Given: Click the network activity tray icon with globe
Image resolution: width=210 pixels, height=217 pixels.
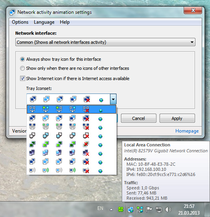Looking at the screenshot, I should [x=130, y=210].
